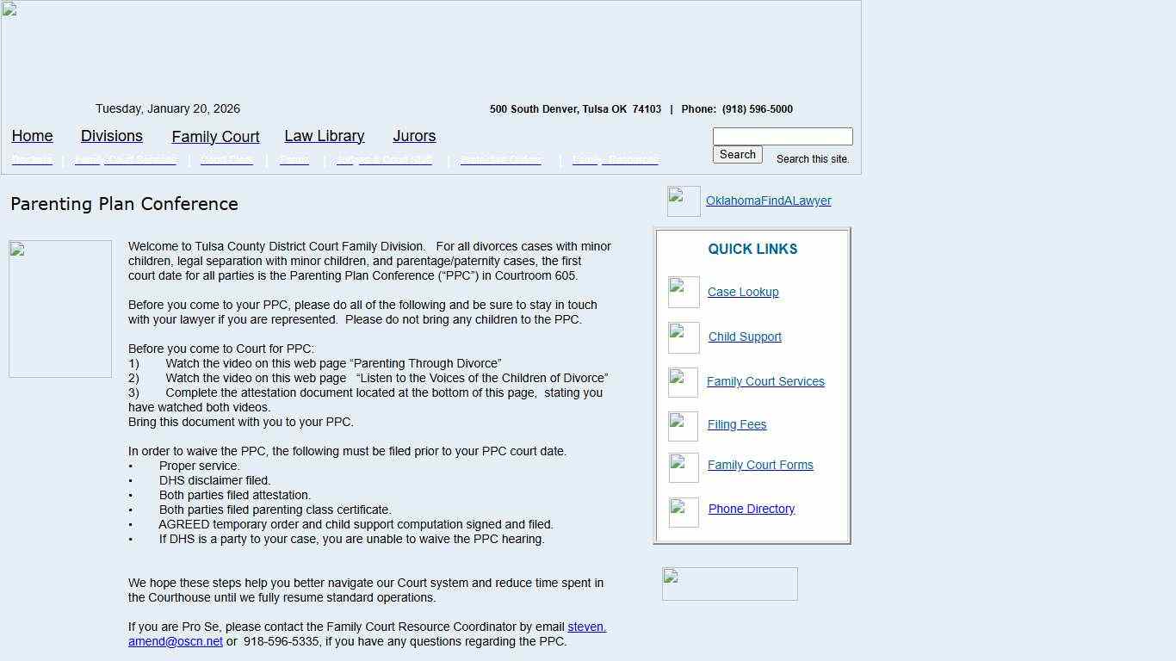1176x661 pixels.
Task: Click the OklahomaFindALawyer icon
Action: 682,201
